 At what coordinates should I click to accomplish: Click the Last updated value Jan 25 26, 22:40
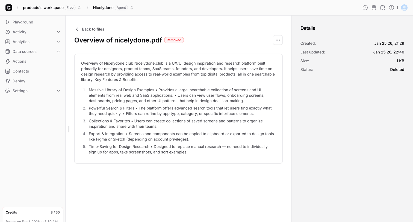pyautogui.click(x=389, y=52)
